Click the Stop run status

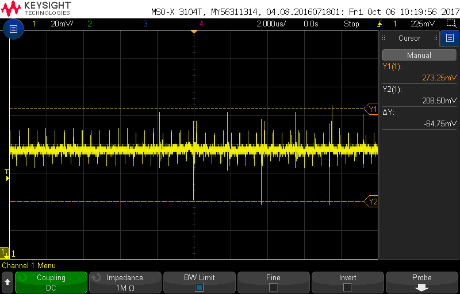point(351,24)
